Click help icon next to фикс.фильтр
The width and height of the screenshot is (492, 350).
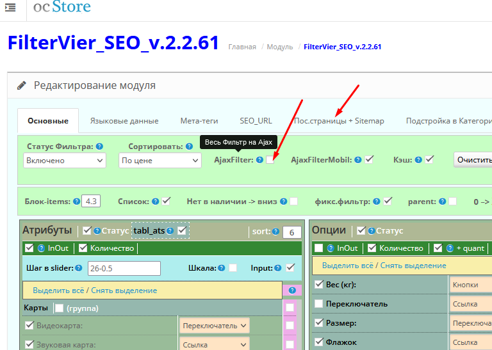click(x=377, y=202)
